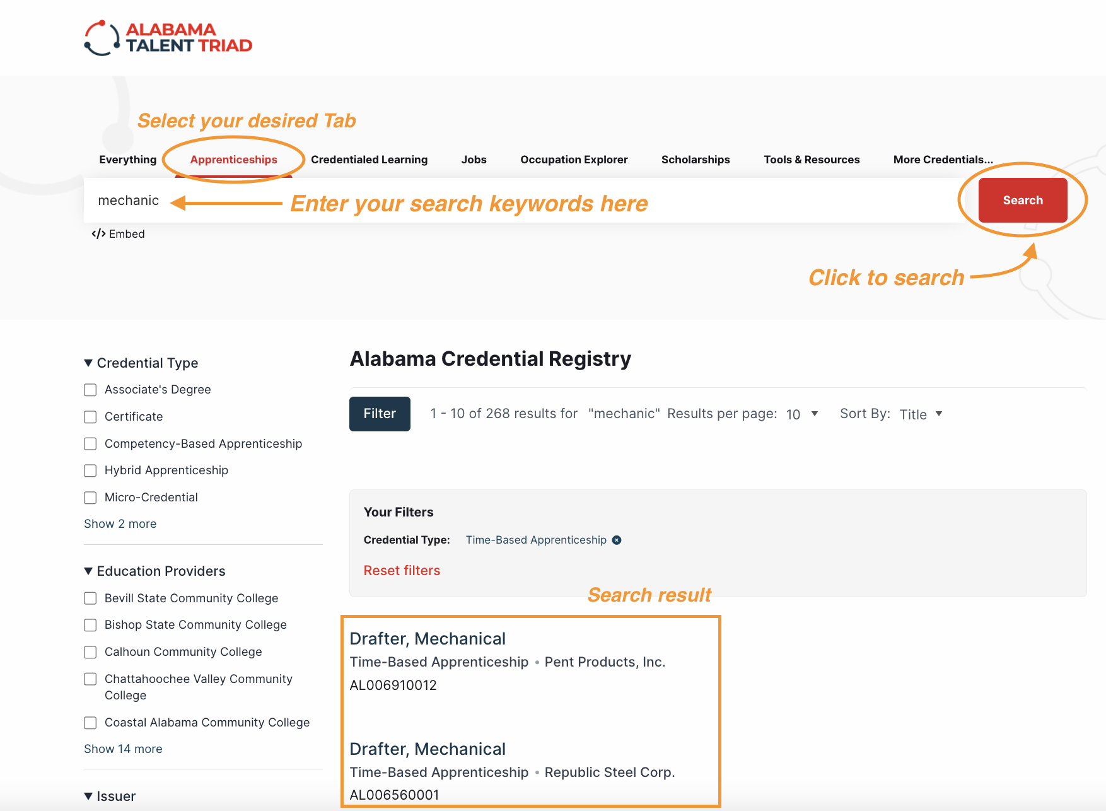Click the search keyword input field
Screen dimensions: 1106x811
point(504,201)
